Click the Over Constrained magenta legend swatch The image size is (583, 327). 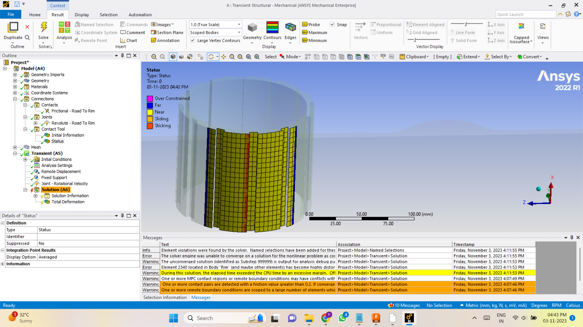click(150, 99)
